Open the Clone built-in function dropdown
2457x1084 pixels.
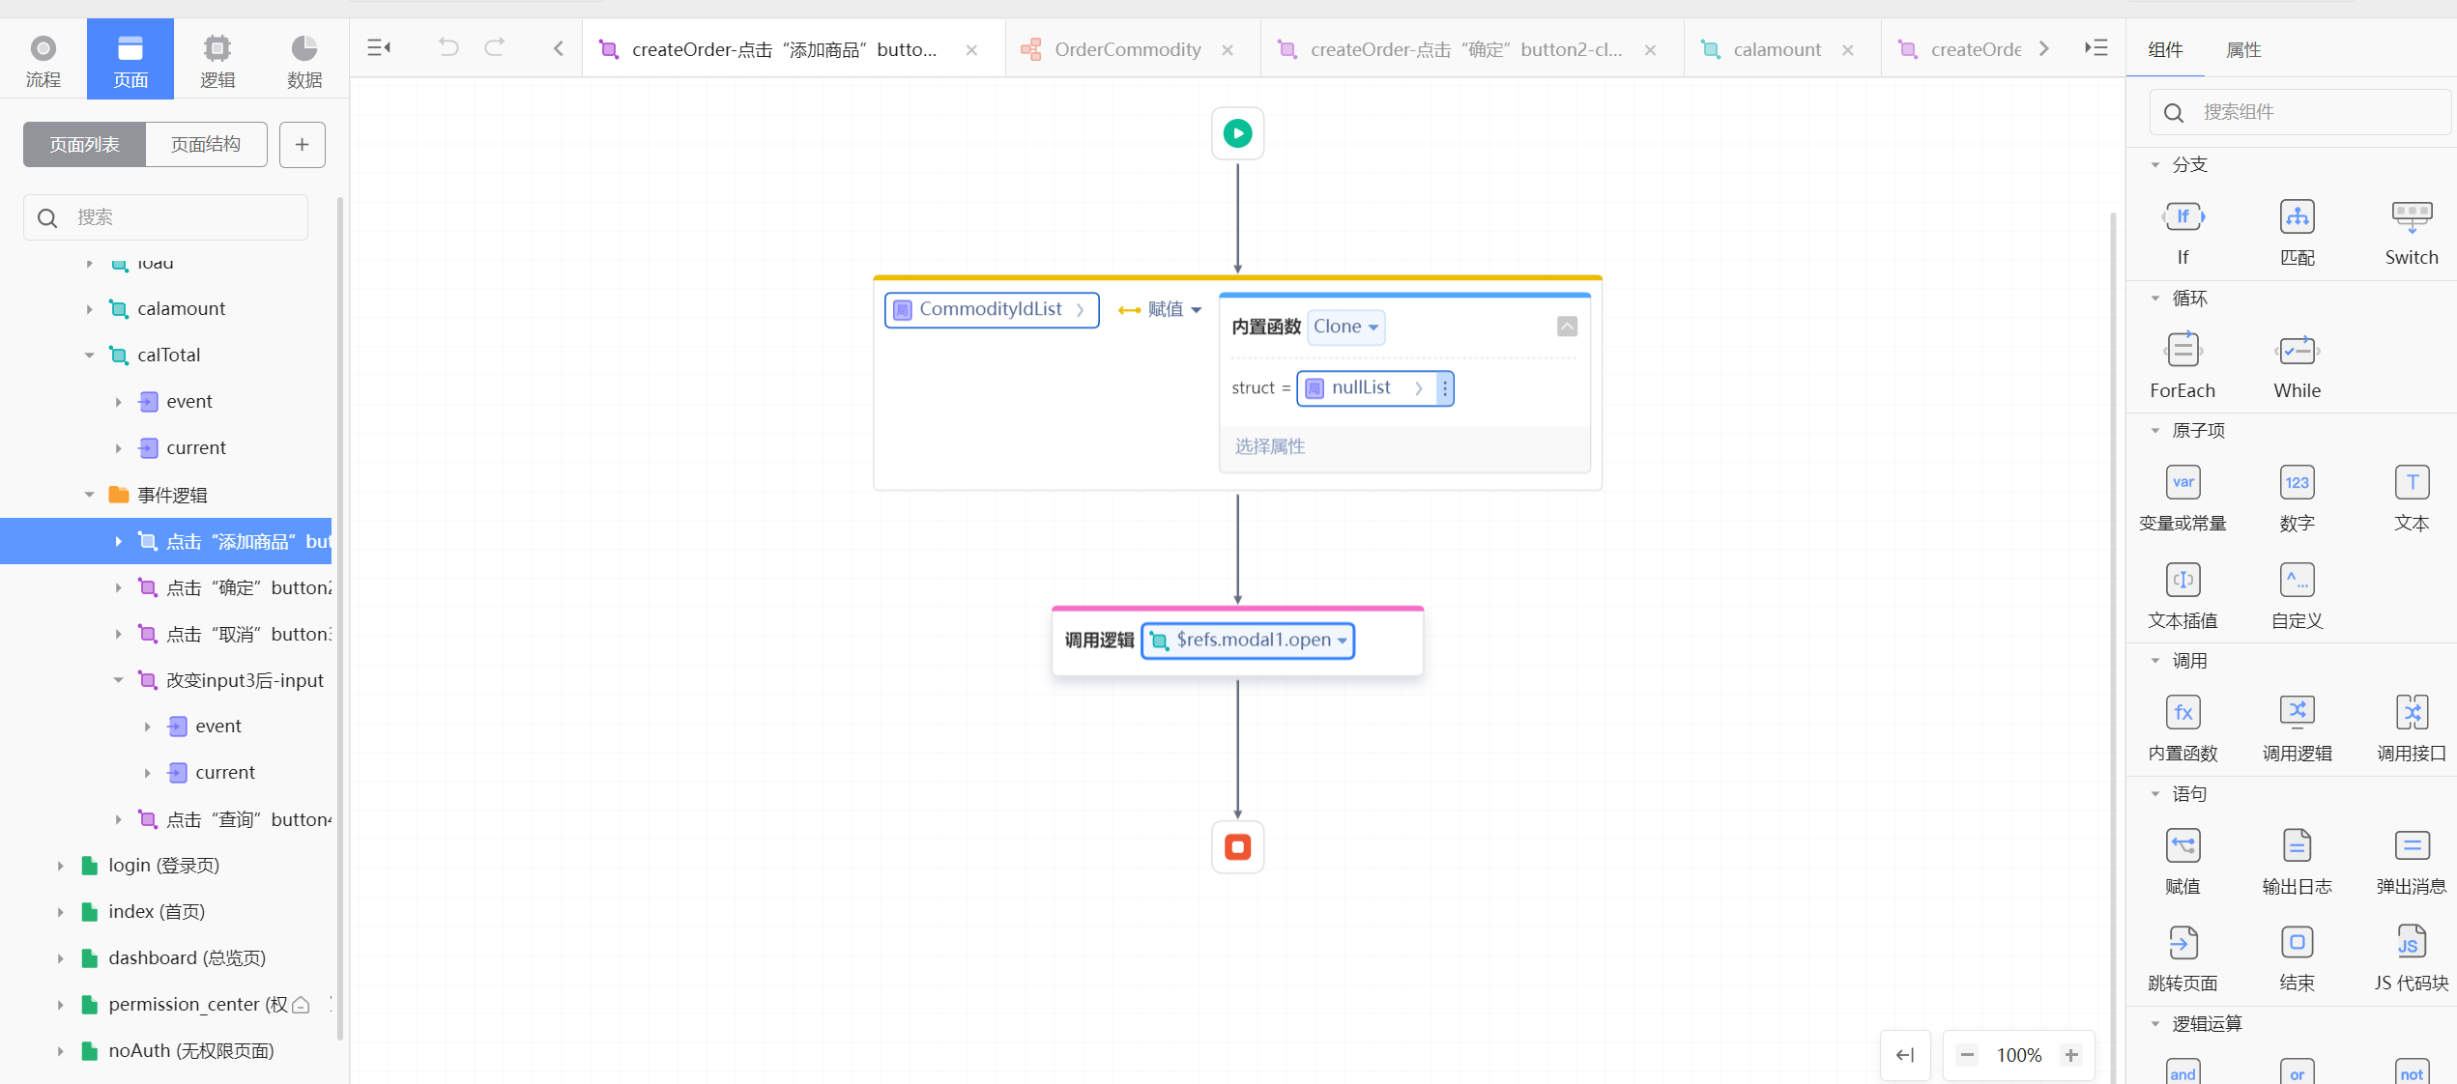pyautogui.click(x=1345, y=327)
